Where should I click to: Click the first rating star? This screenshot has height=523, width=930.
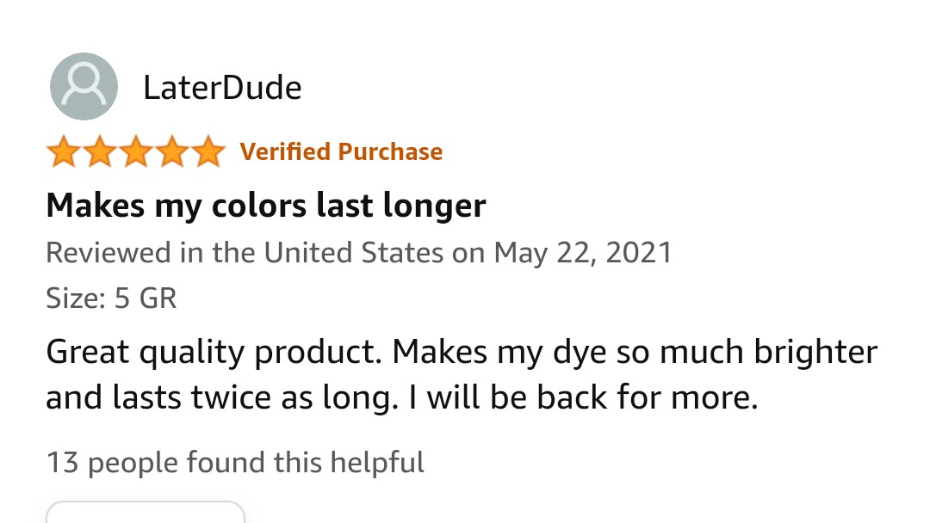(x=62, y=153)
